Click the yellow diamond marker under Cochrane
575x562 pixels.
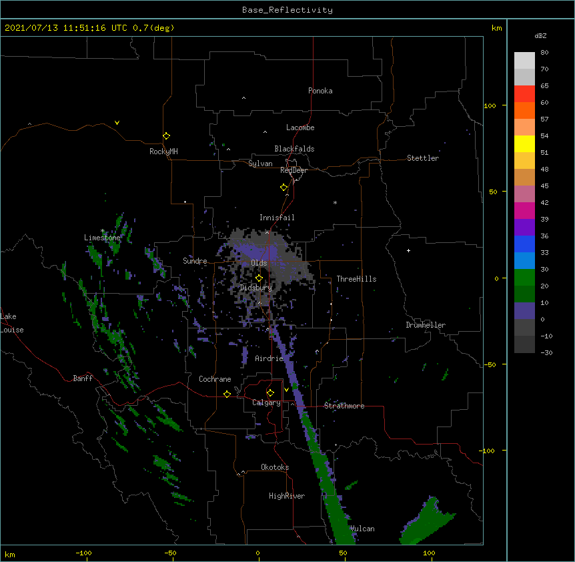227,394
